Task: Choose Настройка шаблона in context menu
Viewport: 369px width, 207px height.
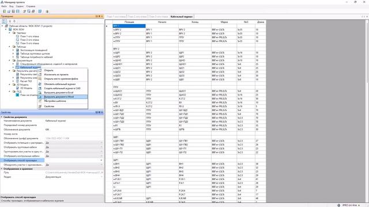Action: pos(55,101)
